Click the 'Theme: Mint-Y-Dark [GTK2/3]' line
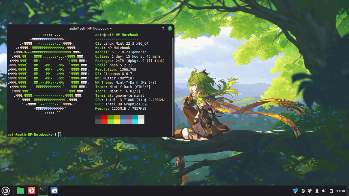This screenshot has width=349, height=196. (123, 87)
